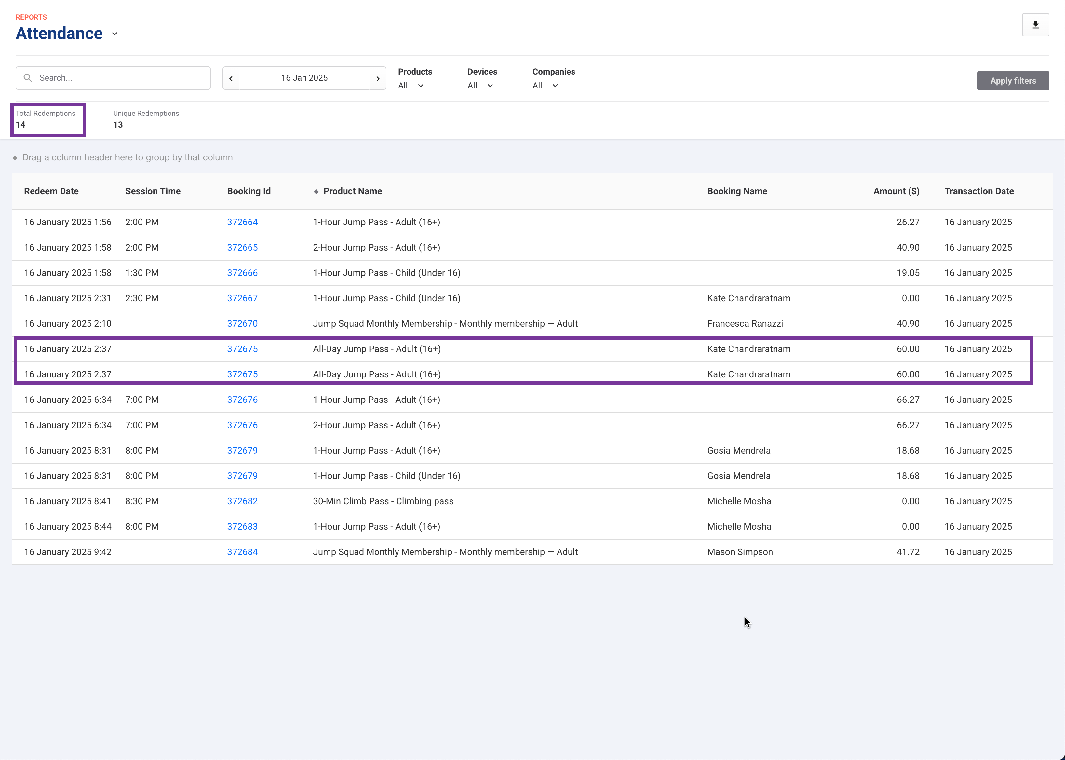
Task: Click redeem date 16 January 2025 1:56
Action: coord(68,222)
